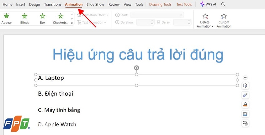Open the Custom Animation pane
This screenshot has width=265, height=135.
(224, 21)
